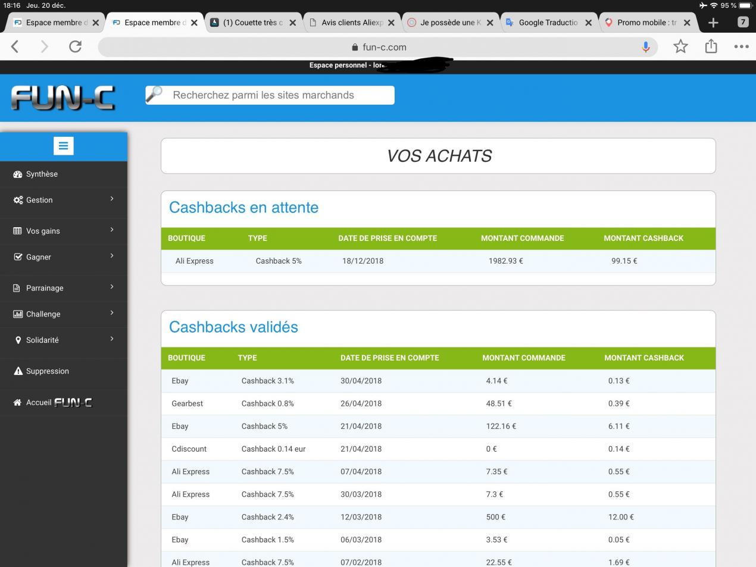This screenshot has height=567, width=756.
Task: Close the Couette très tab
Action: click(292, 23)
